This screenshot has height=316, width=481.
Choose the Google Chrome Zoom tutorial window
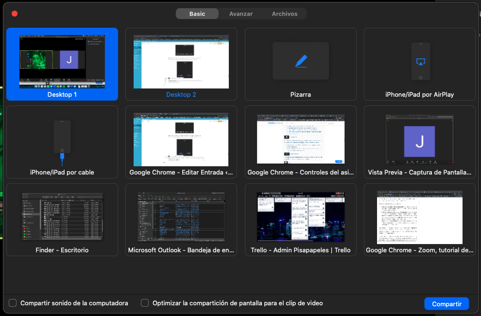[x=420, y=217]
